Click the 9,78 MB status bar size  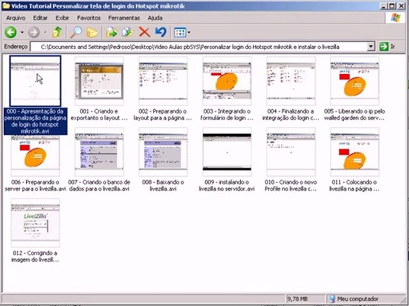tap(297, 299)
